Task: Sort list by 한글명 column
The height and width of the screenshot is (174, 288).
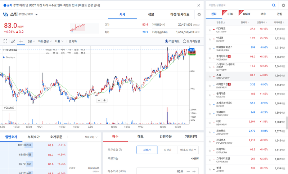Action: [221, 22]
